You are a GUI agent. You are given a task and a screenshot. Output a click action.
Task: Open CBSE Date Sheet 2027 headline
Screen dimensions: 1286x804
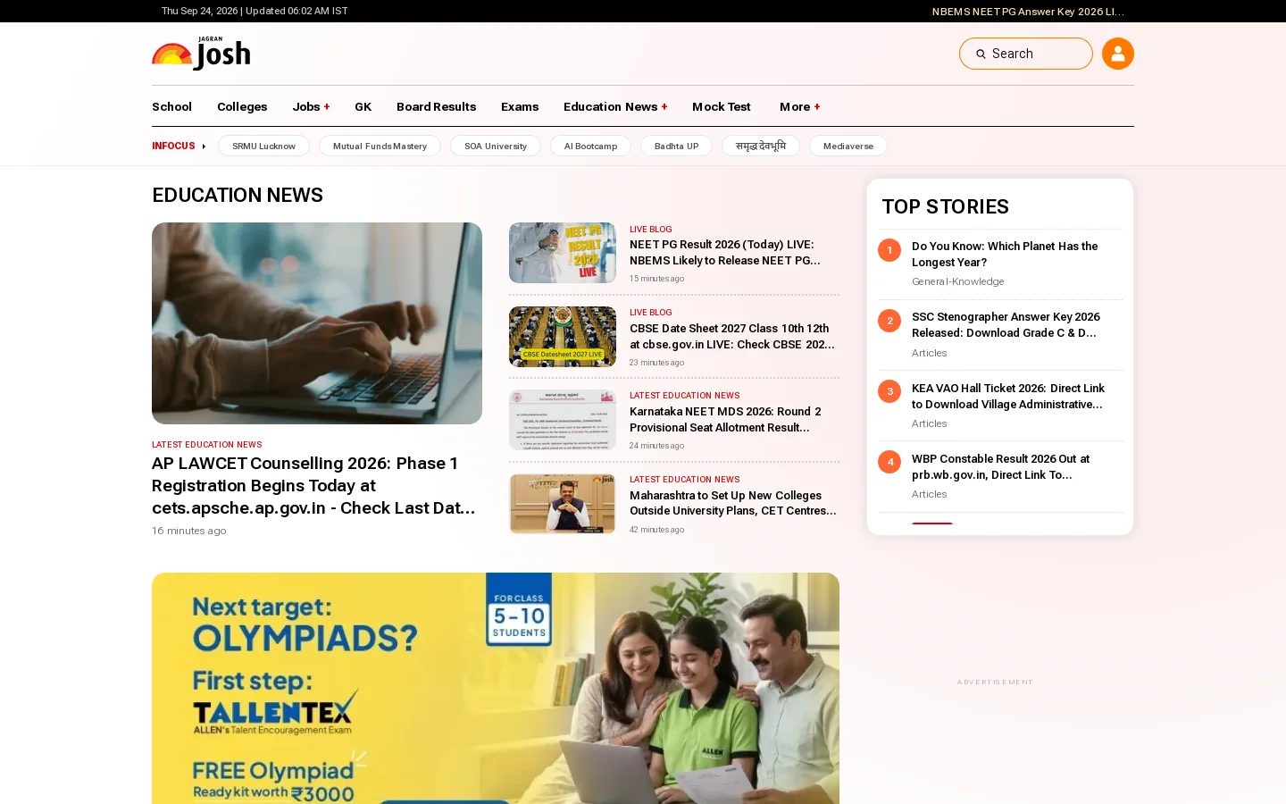click(x=732, y=336)
